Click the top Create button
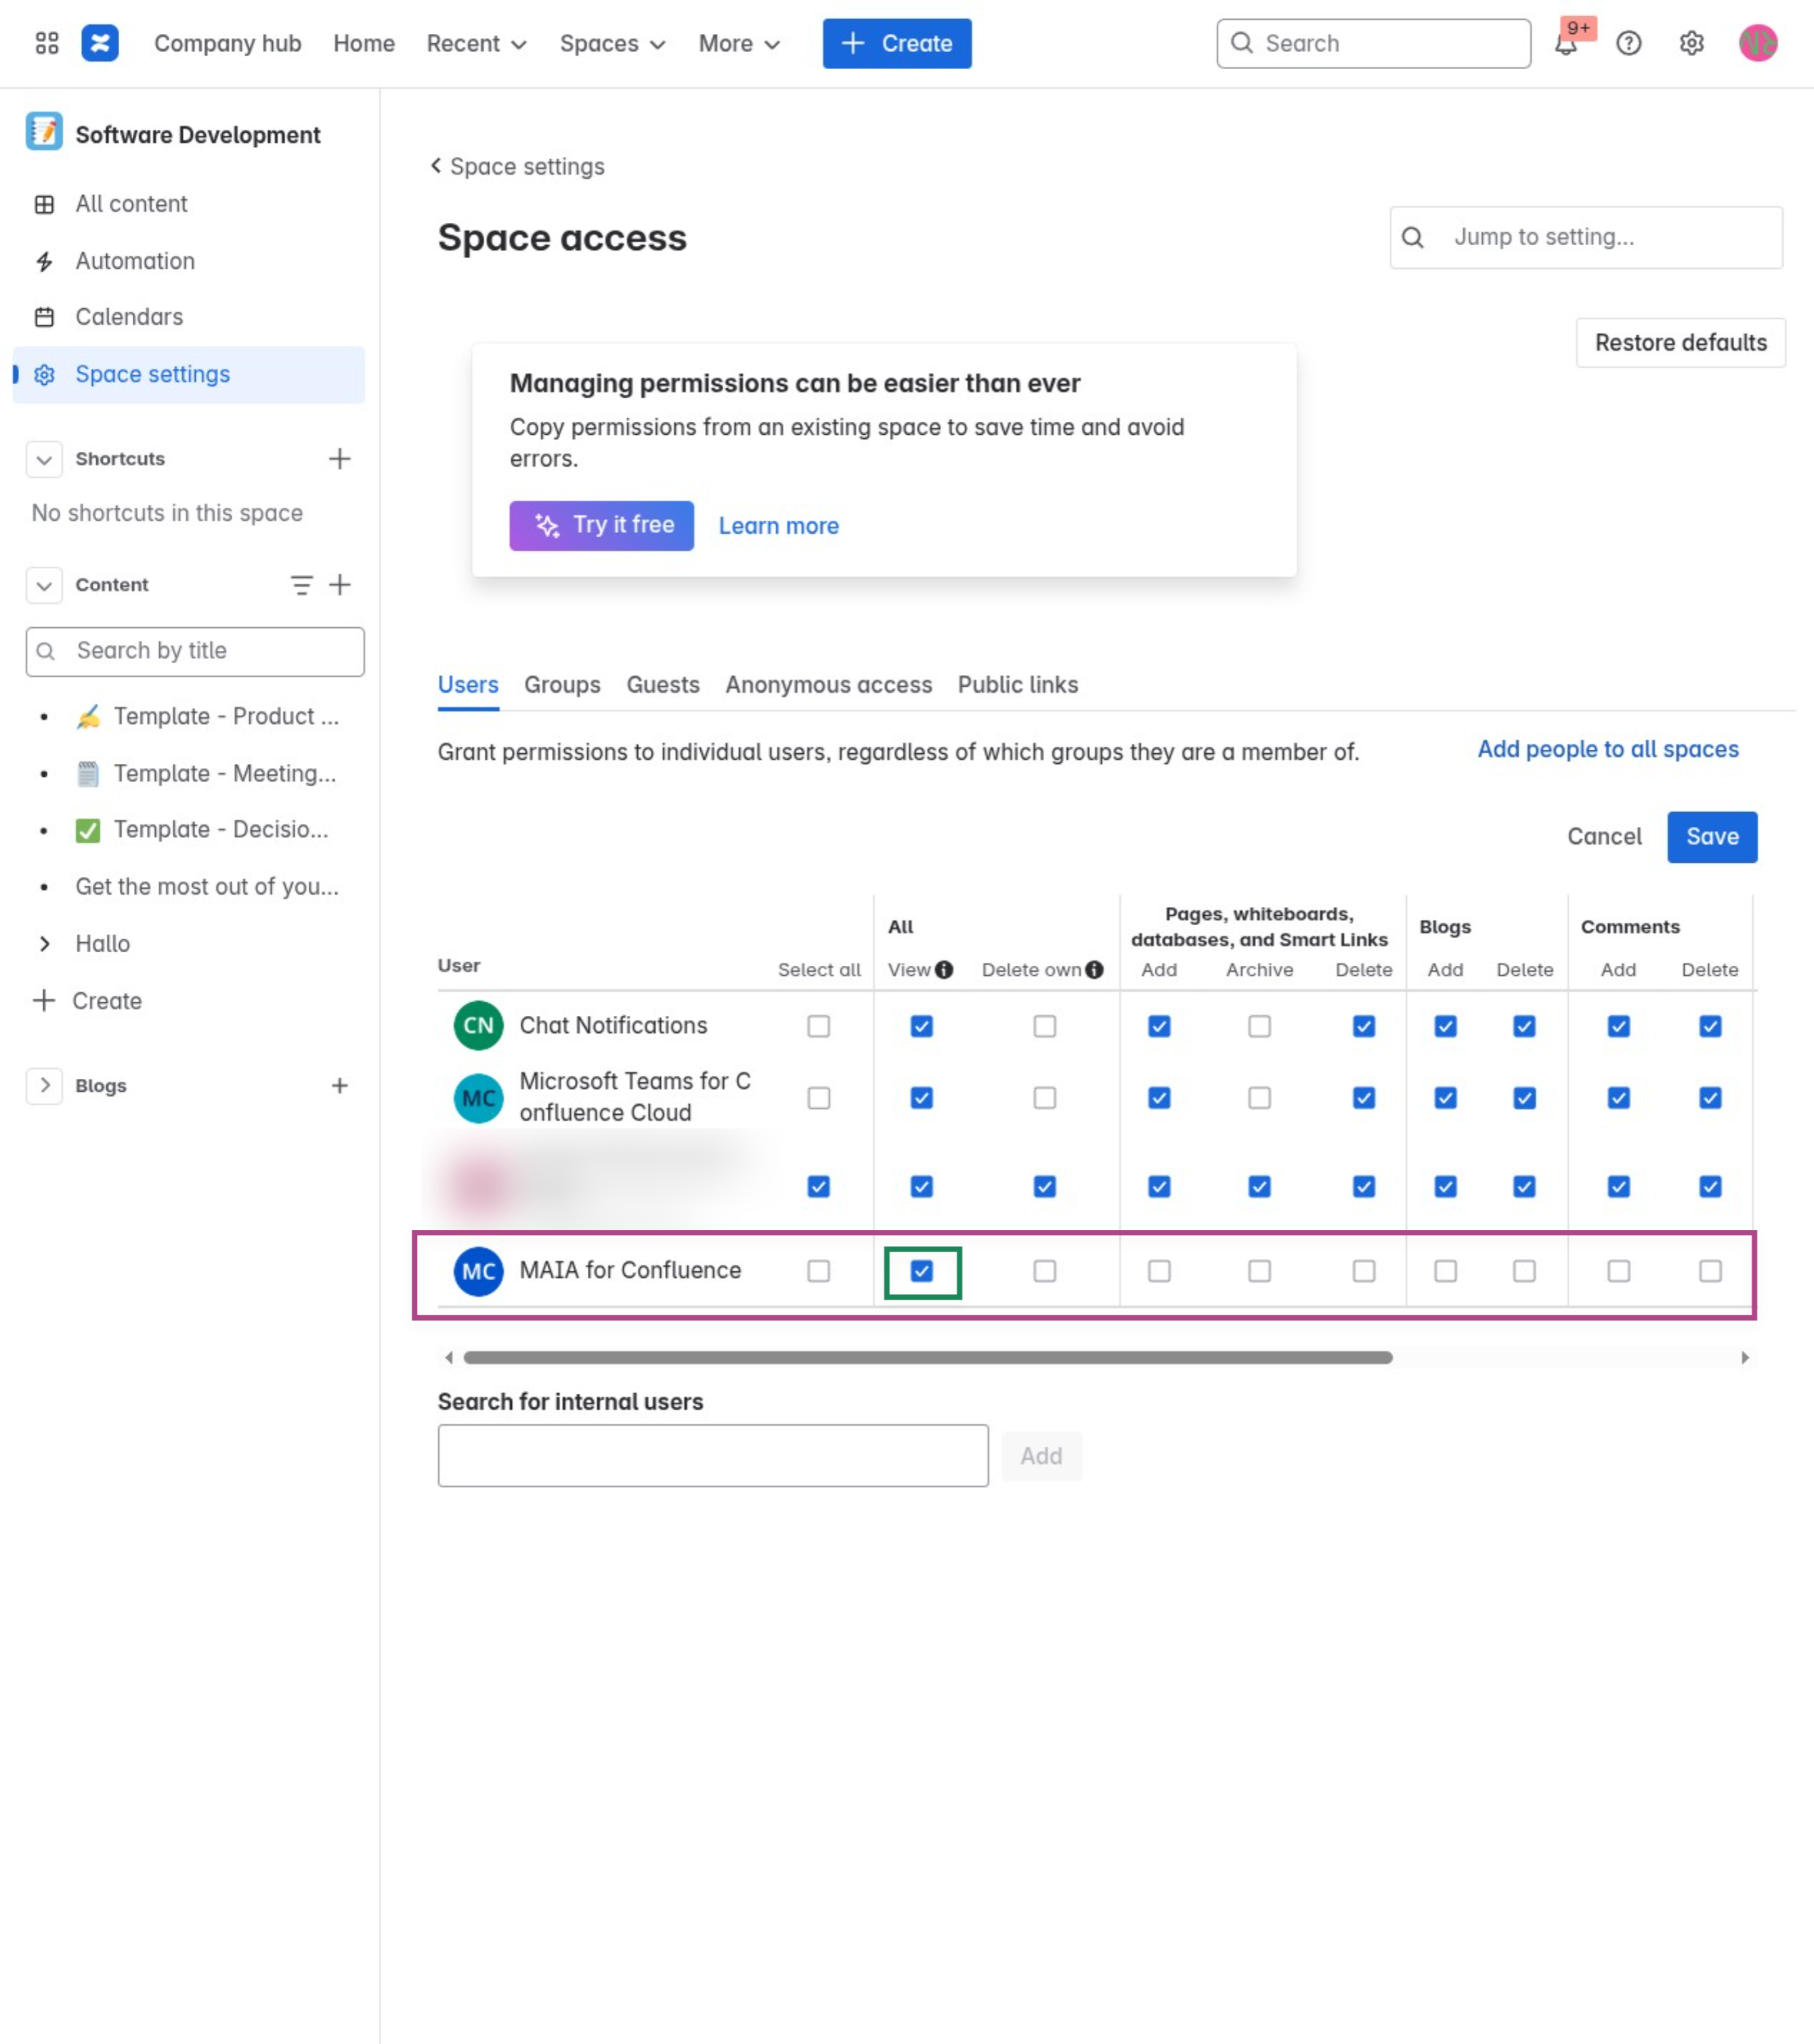Image resolution: width=1814 pixels, height=2044 pixels. click(897, 43)
